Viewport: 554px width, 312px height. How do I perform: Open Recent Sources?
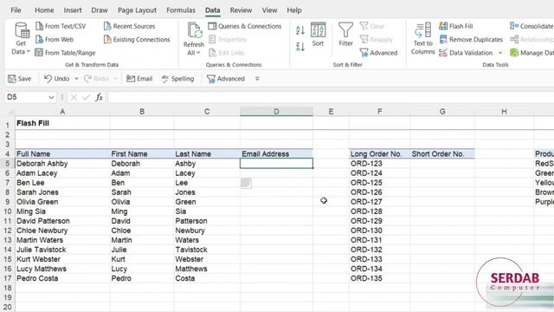click(129, 26)
